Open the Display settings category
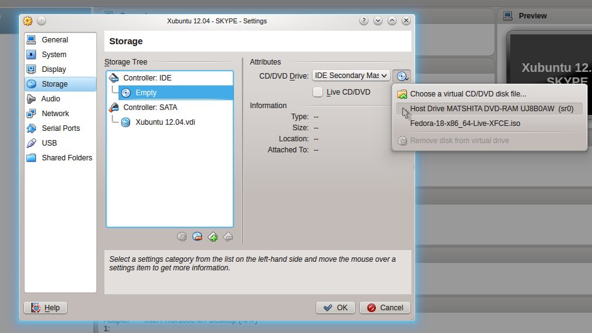 60,69
